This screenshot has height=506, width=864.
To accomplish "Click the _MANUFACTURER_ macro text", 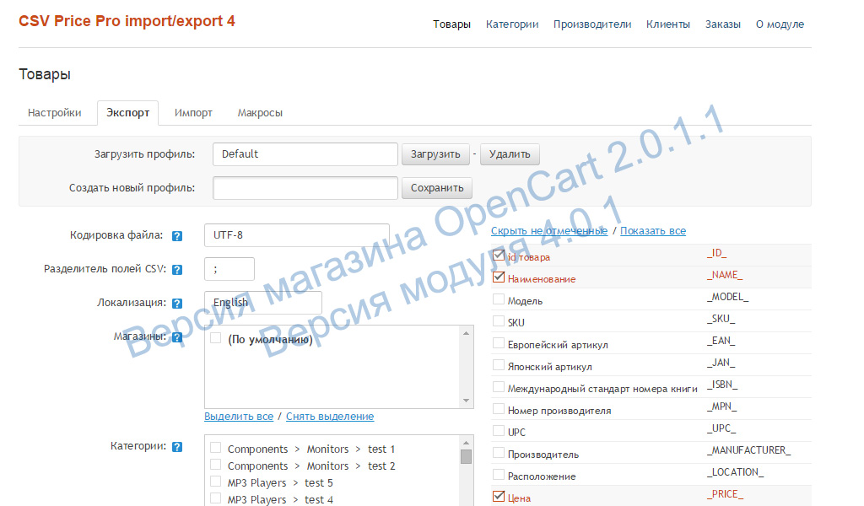I will (748, 450).
